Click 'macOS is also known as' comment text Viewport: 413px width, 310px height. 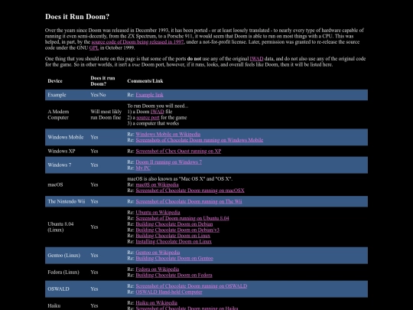[x=180, y=178]
